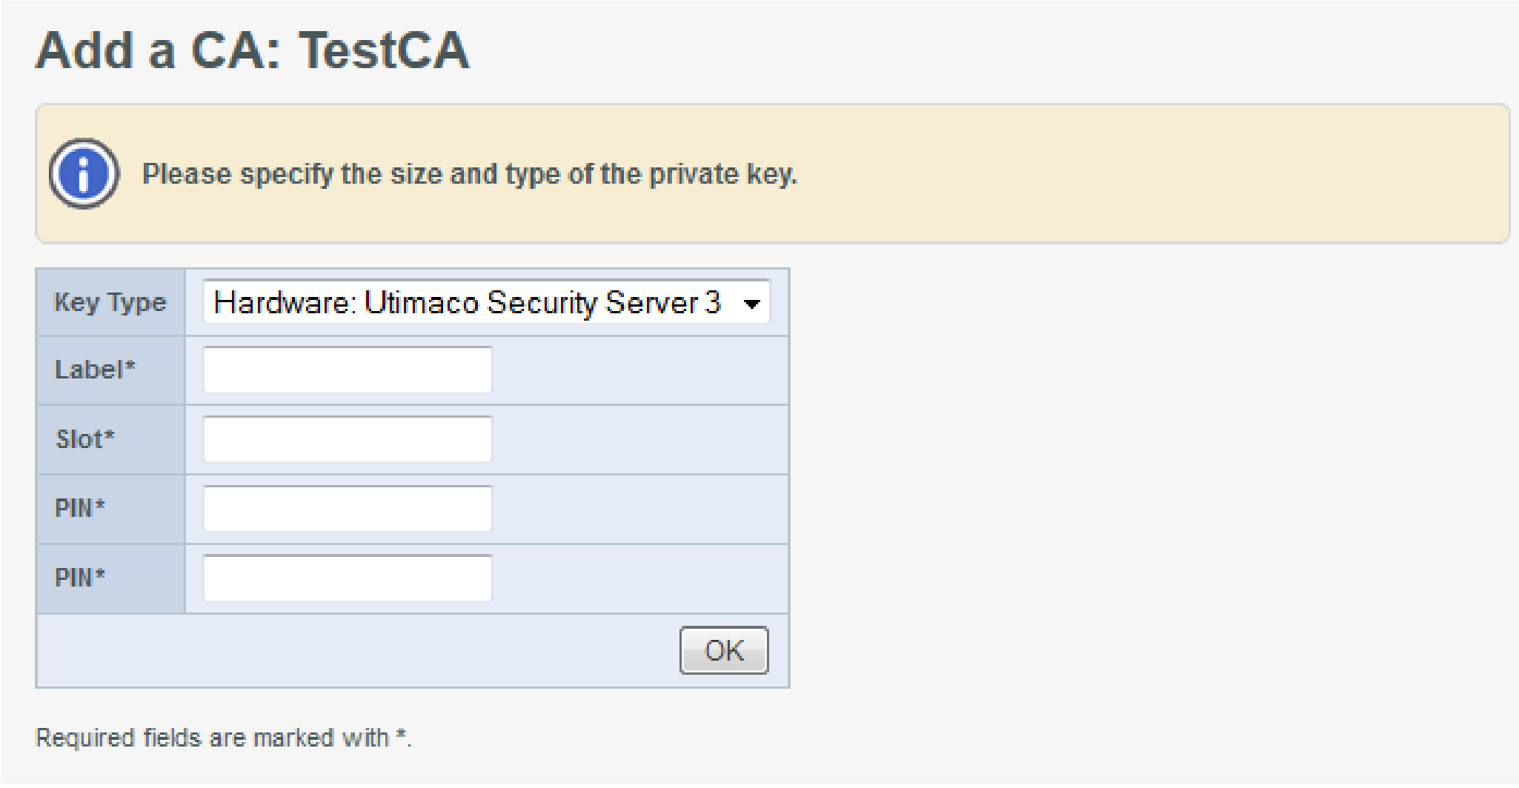Viewport: 1519px width, 788px height.
Task: Click the arrow next to Utimaco Security Server 3
Action: tap(752, 304)
